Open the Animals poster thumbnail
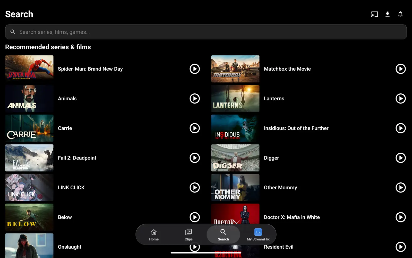Viewport: 412px width, 258px height. (x=29, y=99)
